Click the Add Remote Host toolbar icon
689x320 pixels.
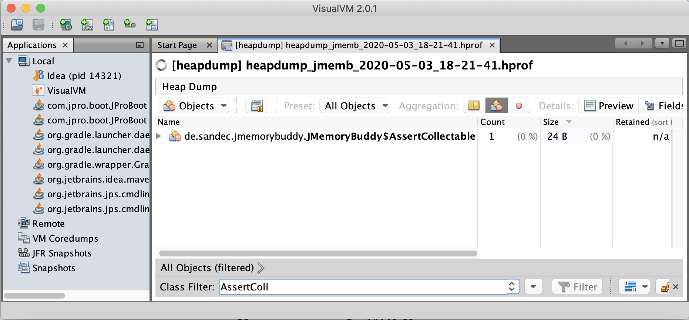tap(65, 25)
